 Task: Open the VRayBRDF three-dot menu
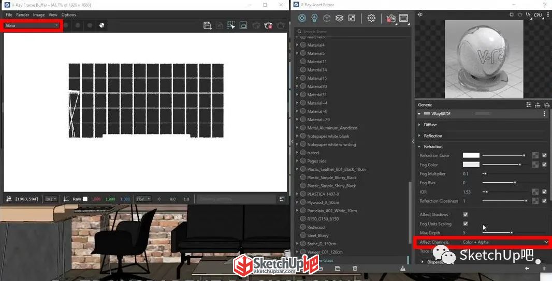pos(544,114)
